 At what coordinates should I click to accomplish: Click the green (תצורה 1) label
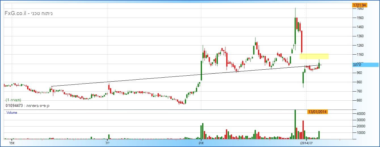pos(13,100)
